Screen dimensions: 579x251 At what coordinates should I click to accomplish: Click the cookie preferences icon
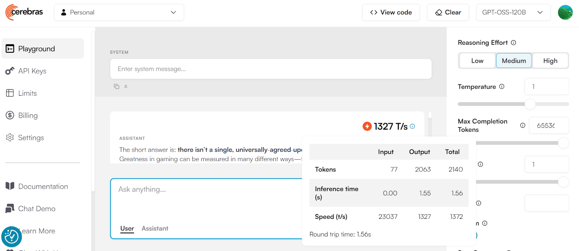12,237
